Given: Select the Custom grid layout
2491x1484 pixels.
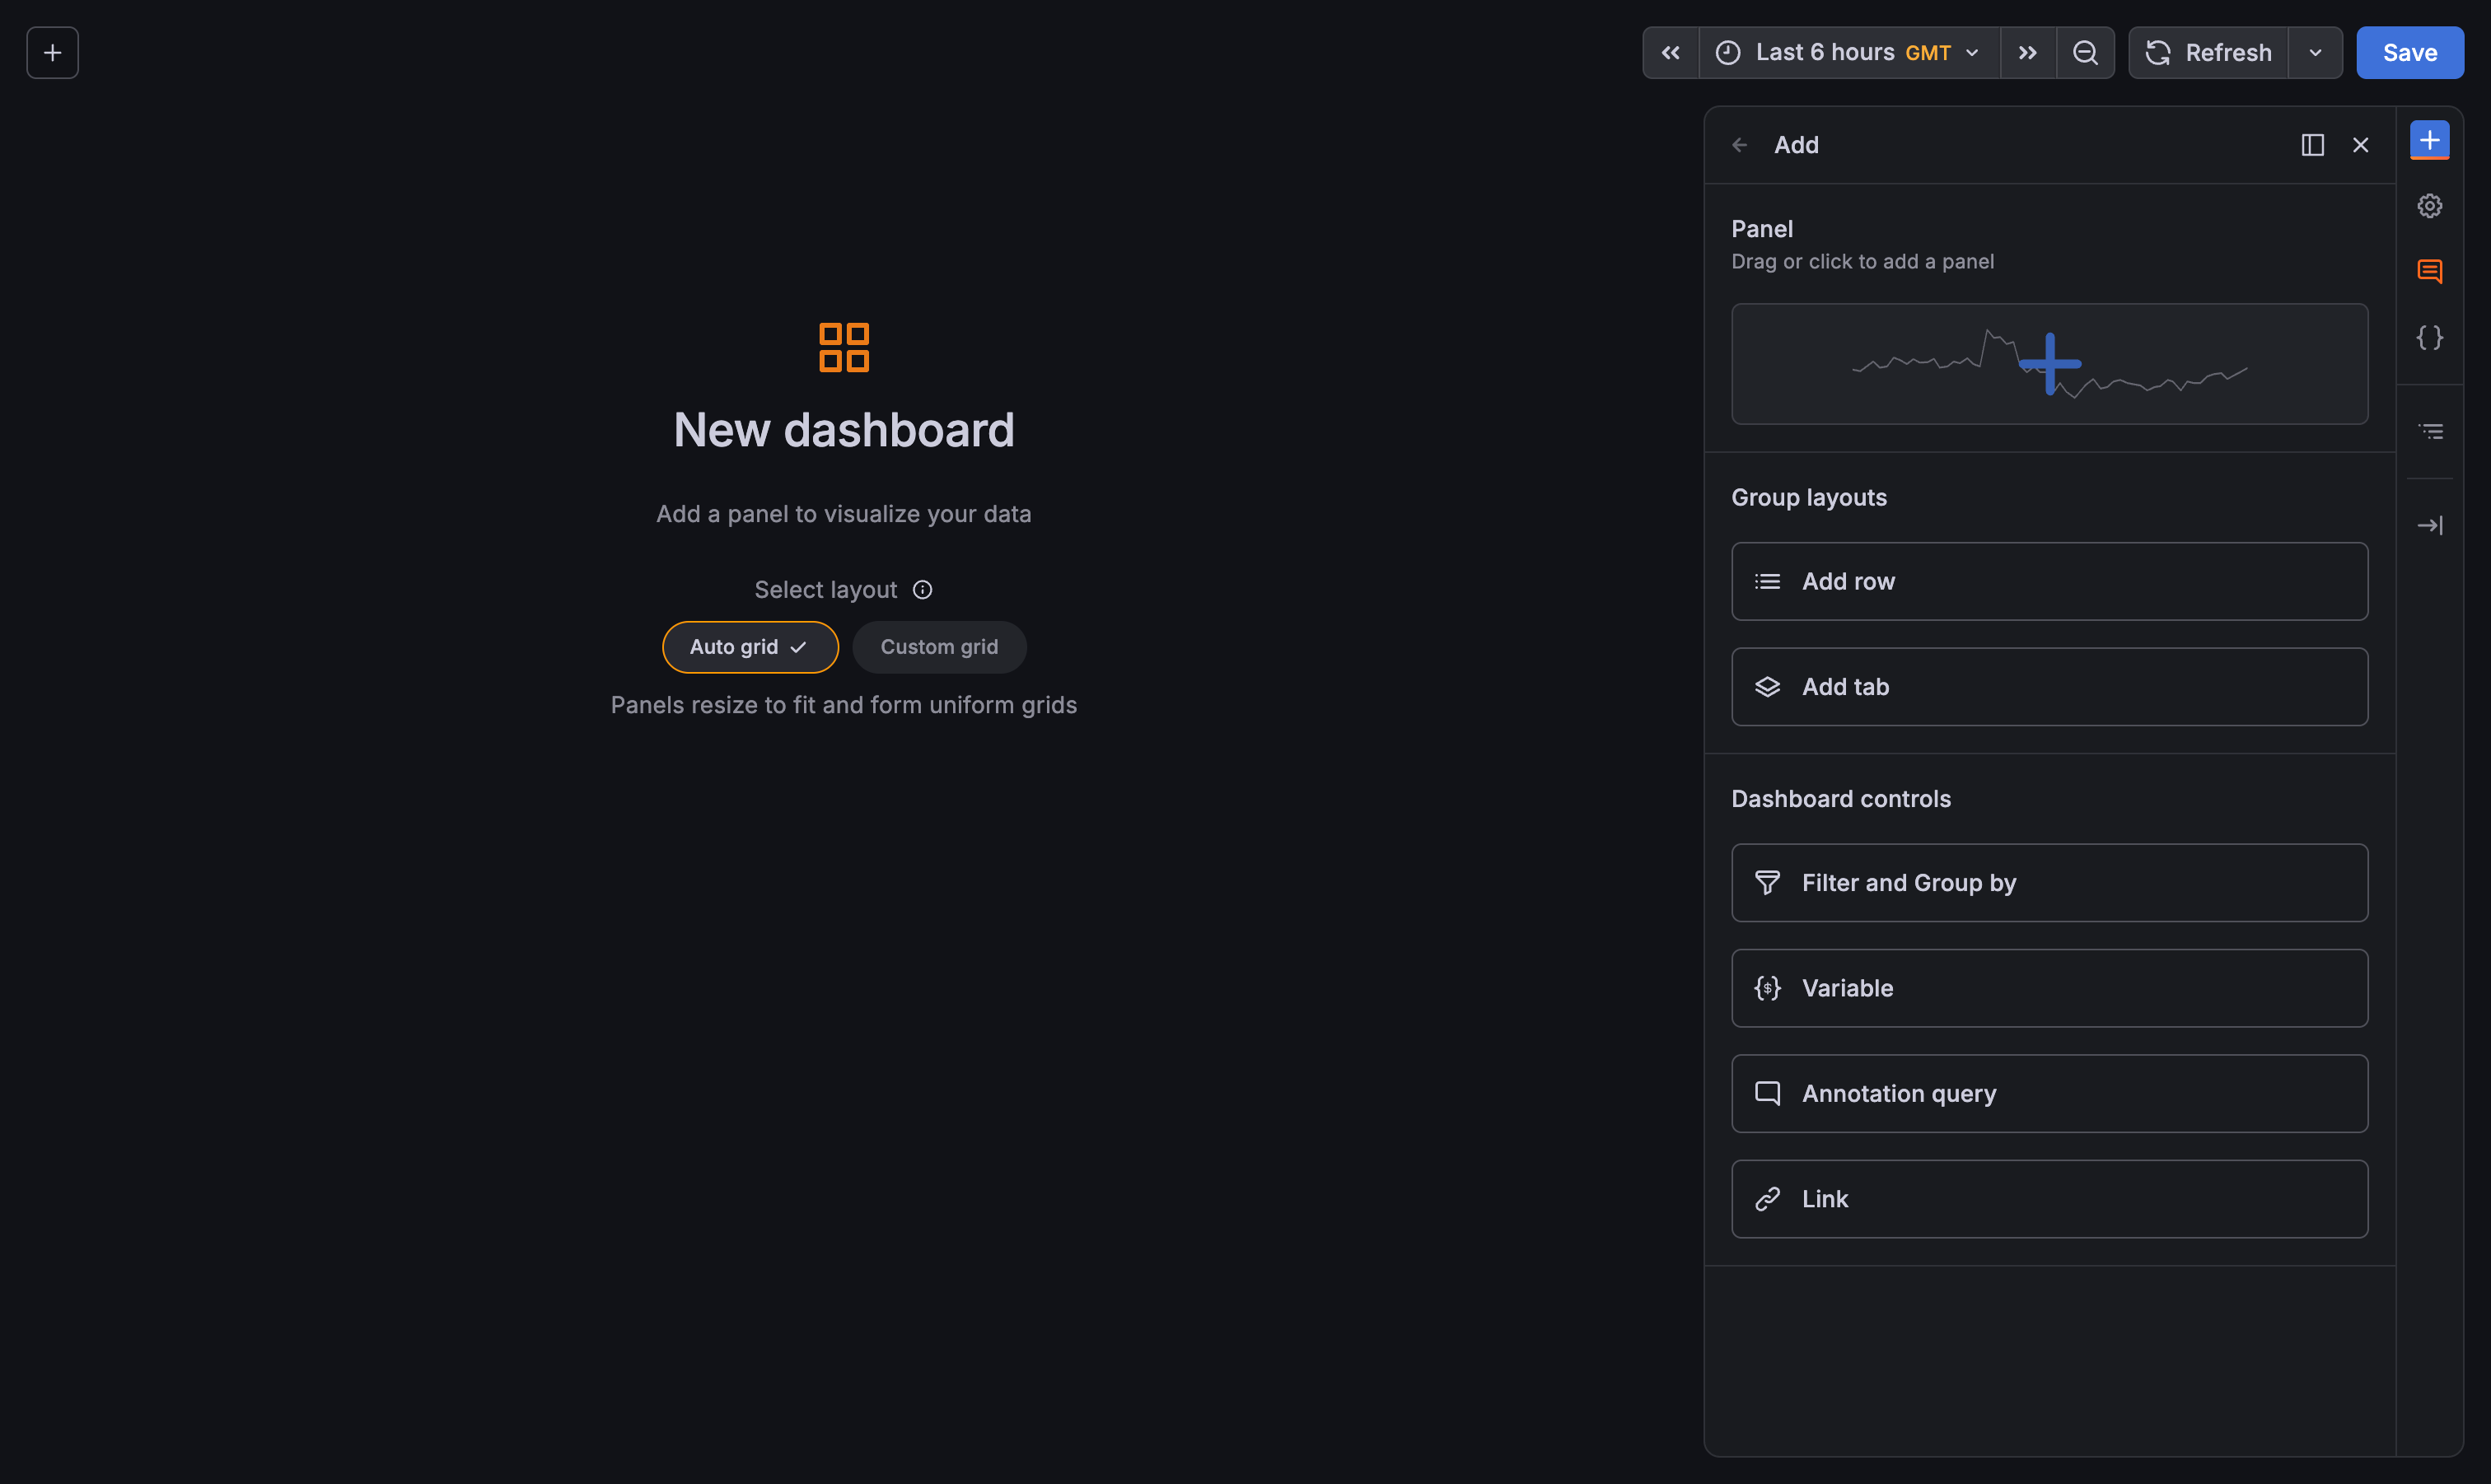Looking at the screenshot, I should pos(939,647).
